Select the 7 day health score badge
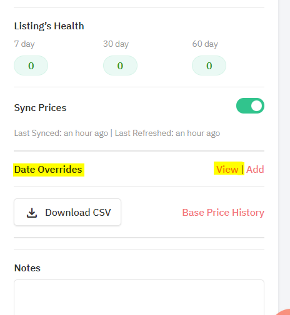Screen dimensions: 290x315 coord(31,65)
